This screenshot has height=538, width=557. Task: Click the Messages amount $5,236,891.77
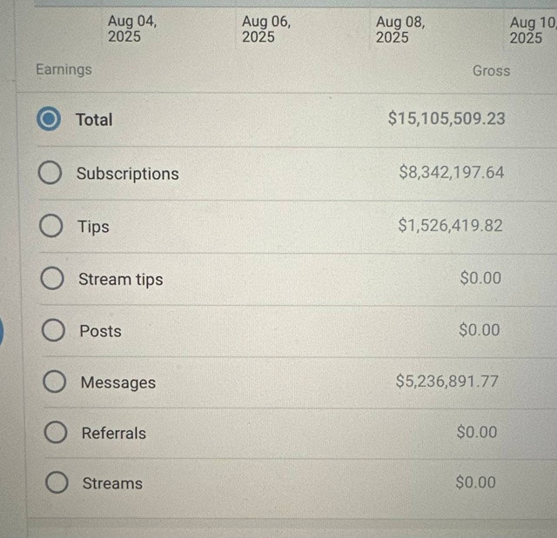[x=446, y=381]
